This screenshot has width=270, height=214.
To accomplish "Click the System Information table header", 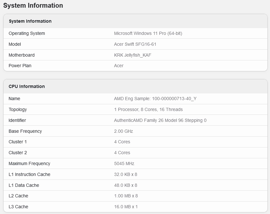I will click(x=30, y=21).
